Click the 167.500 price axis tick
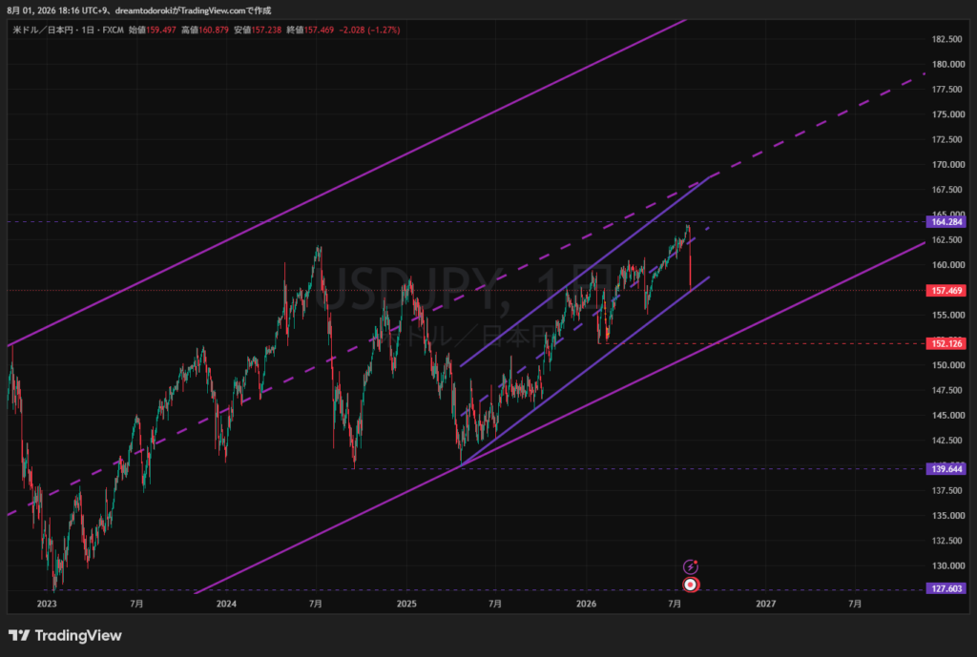 pyautogui.click(x=947, y=190)
